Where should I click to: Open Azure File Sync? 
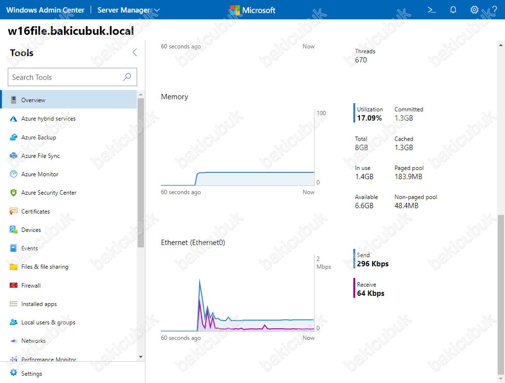(x=69, y=156)
